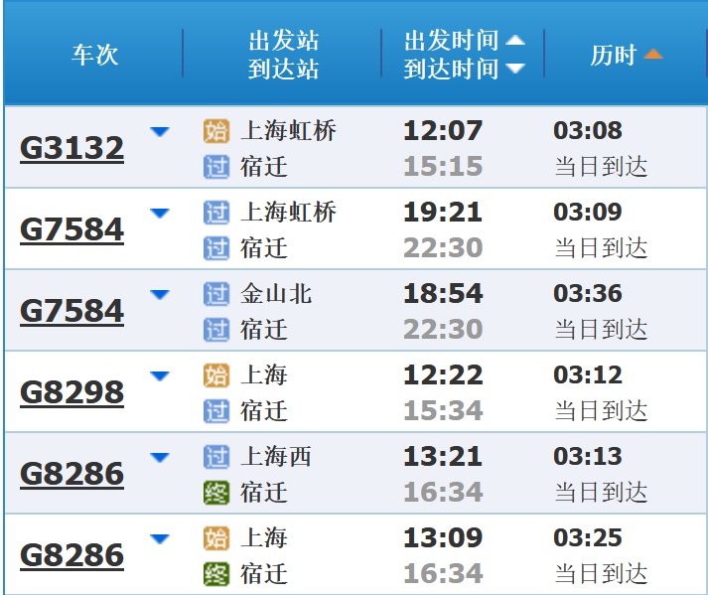708x595 pixels.
Task: Expand stops arrow for the 13:21 G8286
Action: [159, 457]
